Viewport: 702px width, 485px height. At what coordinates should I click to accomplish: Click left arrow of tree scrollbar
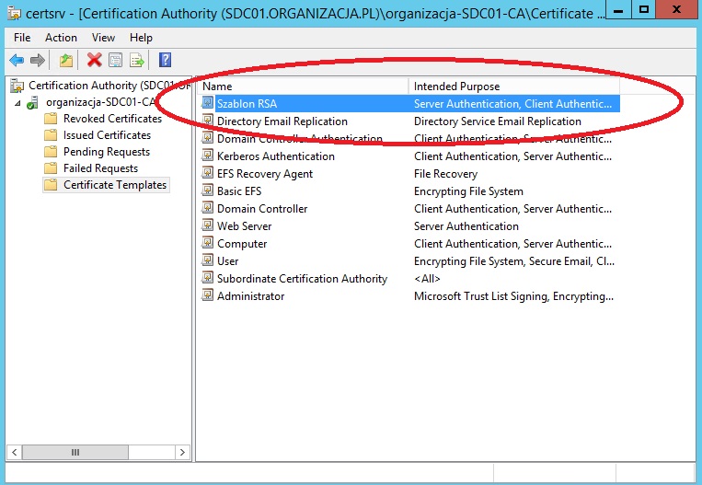click(15, 452)
